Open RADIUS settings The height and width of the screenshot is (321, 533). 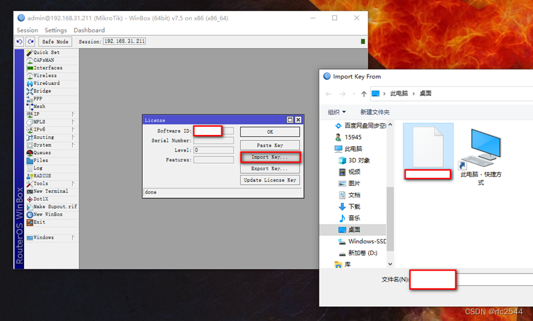[52, 176]
